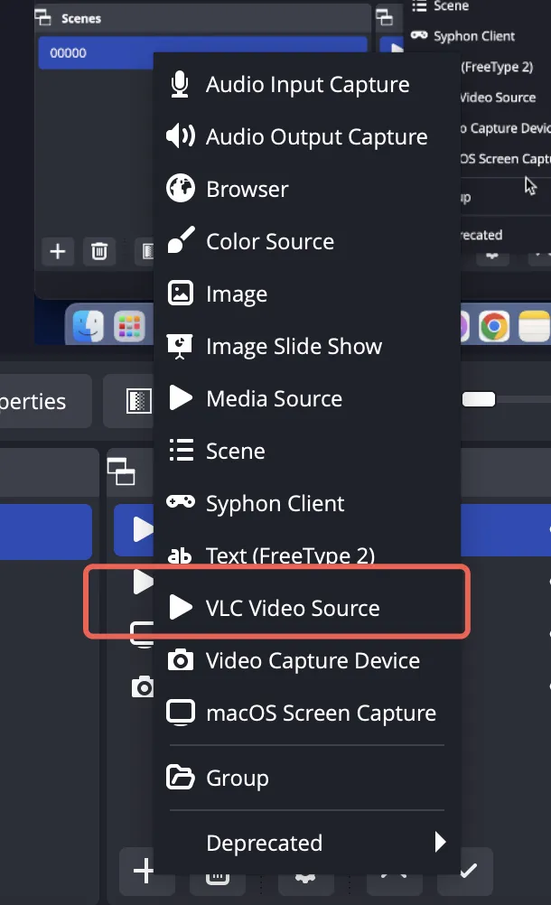Click the Scene entry in the large menu
This screenshot has height=905, width=551.
(306, 452)
